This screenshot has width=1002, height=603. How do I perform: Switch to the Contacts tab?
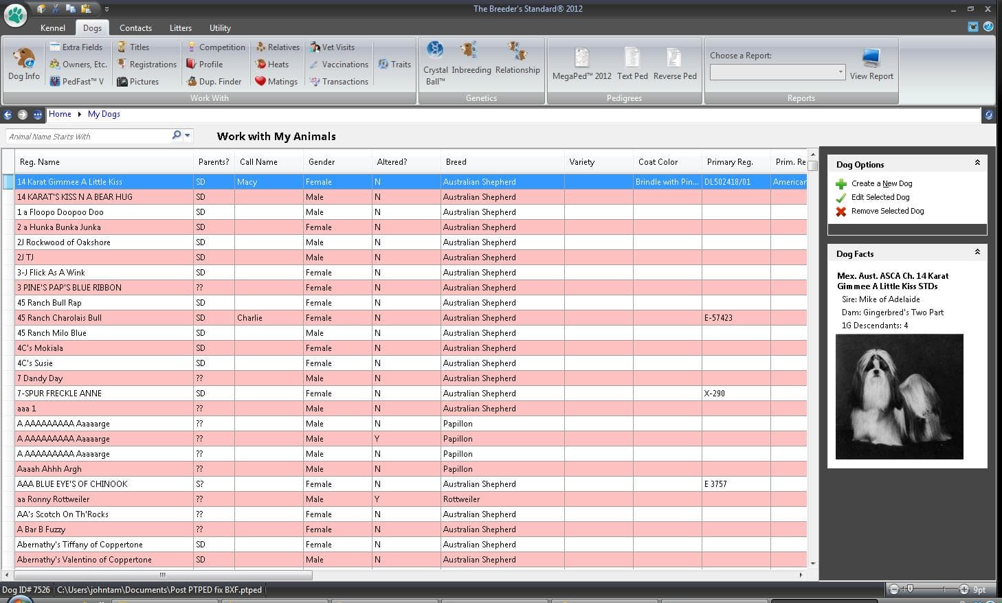coord(135,28)
